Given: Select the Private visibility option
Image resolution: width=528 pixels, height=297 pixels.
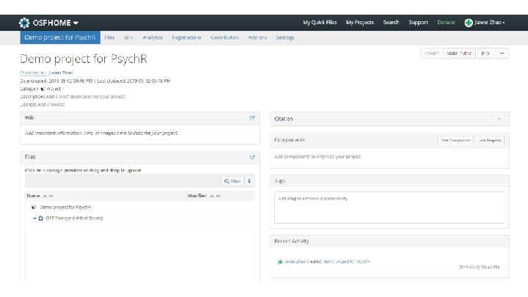Looking at the screenshot, I should pos(431,54).
